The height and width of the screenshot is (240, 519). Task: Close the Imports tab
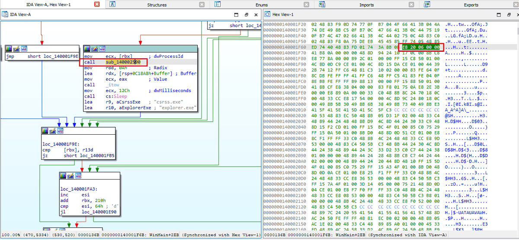(x=411, y=5)
